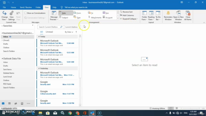Switch to People view icon
Image resolution: width=206 pixels, height=116 pixels.
16,103
